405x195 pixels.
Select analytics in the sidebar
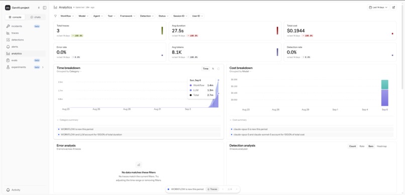[25, 54]
